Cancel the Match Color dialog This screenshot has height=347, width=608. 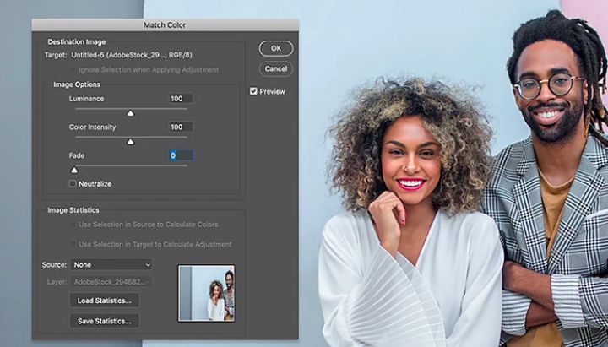coord(276,69)
